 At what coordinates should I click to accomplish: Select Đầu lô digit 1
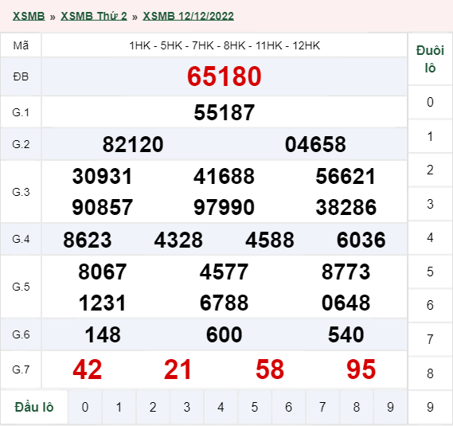119,407
